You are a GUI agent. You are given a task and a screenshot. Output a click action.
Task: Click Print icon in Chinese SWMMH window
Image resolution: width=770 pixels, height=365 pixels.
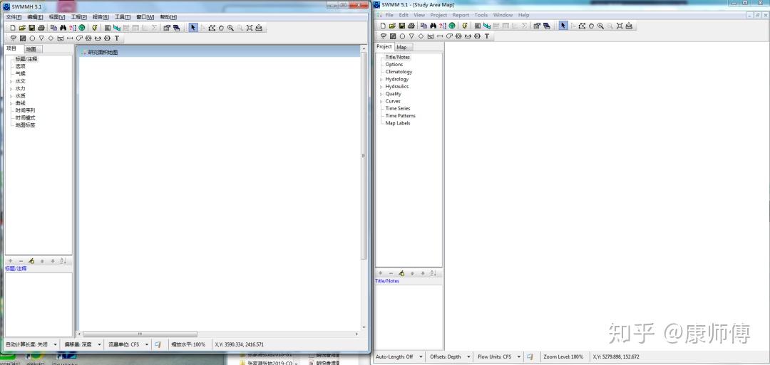pos(41,28)
